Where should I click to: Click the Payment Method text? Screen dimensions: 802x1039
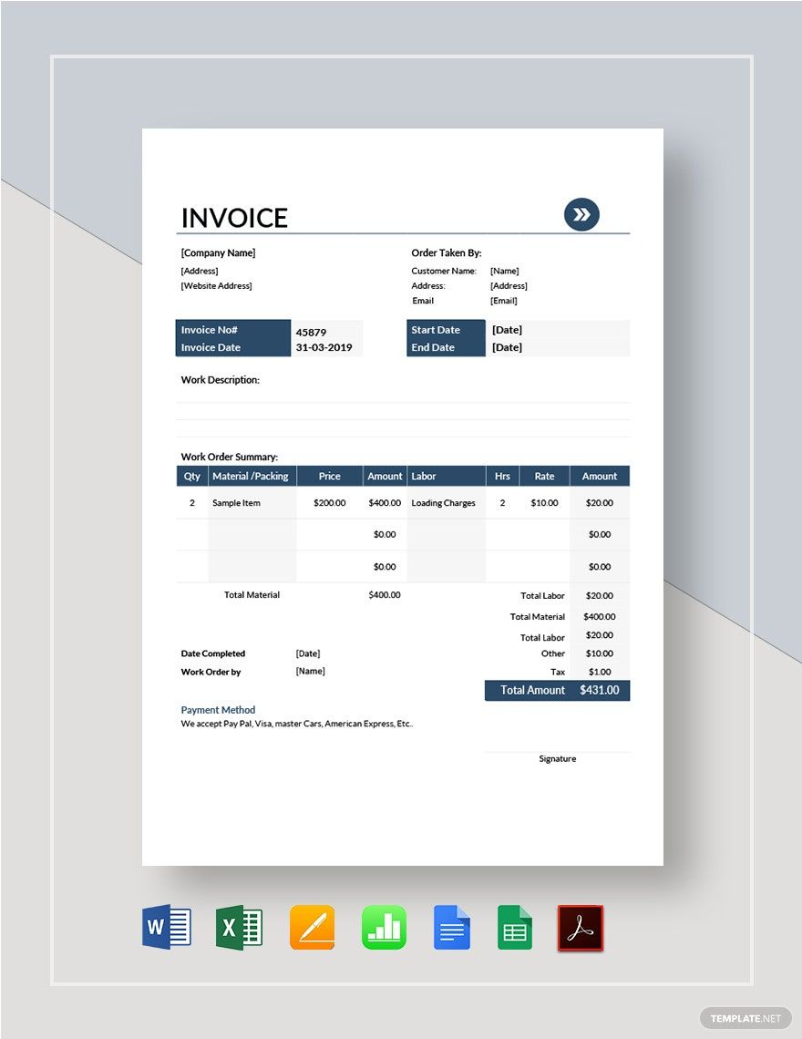click(x=218, y=709)
